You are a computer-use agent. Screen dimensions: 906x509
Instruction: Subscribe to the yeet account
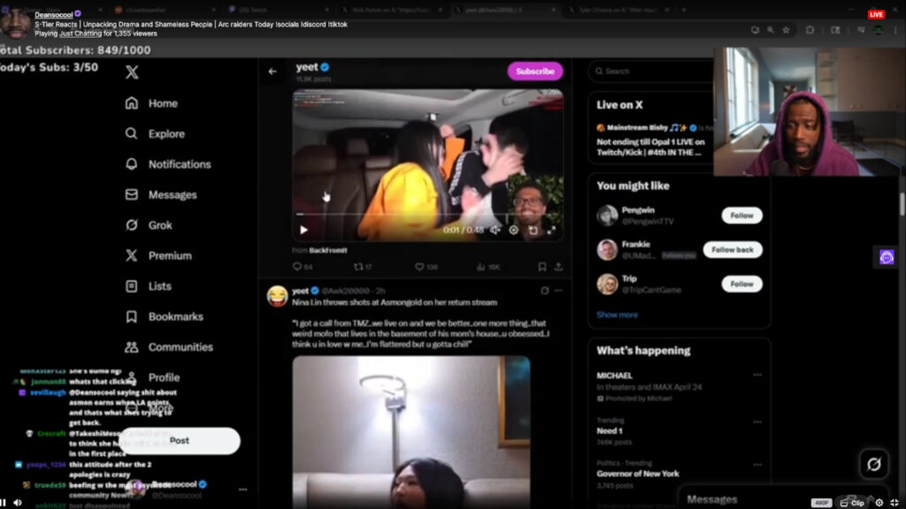click(x=534, y=70)
